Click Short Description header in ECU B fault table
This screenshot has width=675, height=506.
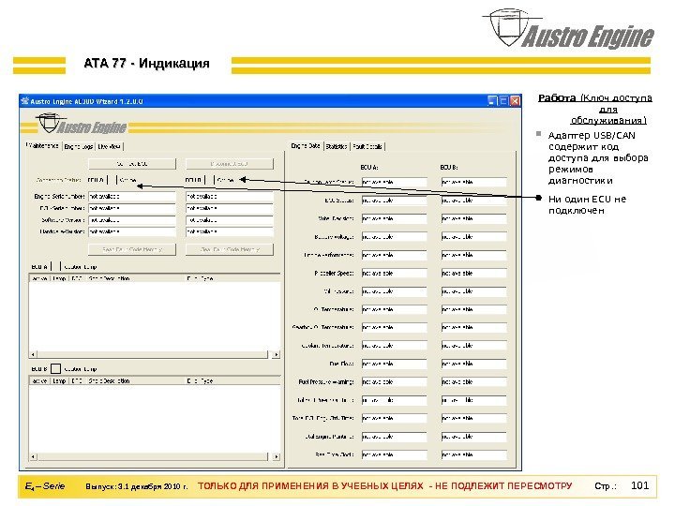coord(135,380)
